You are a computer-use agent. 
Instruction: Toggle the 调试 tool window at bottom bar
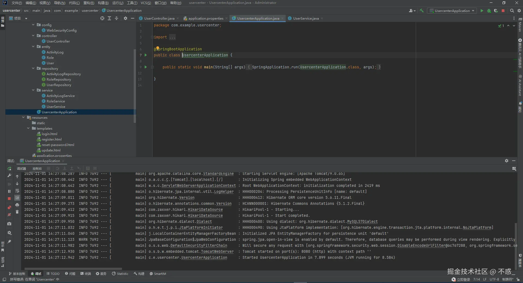(x=36, y=274)
